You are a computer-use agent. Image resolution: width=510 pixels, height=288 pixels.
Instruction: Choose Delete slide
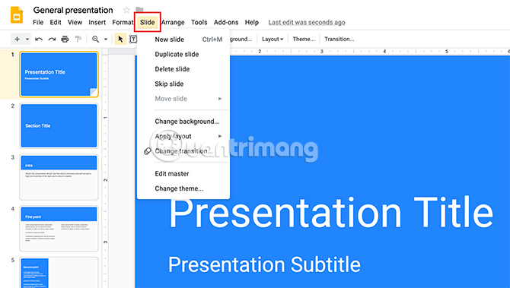[183, 69]
